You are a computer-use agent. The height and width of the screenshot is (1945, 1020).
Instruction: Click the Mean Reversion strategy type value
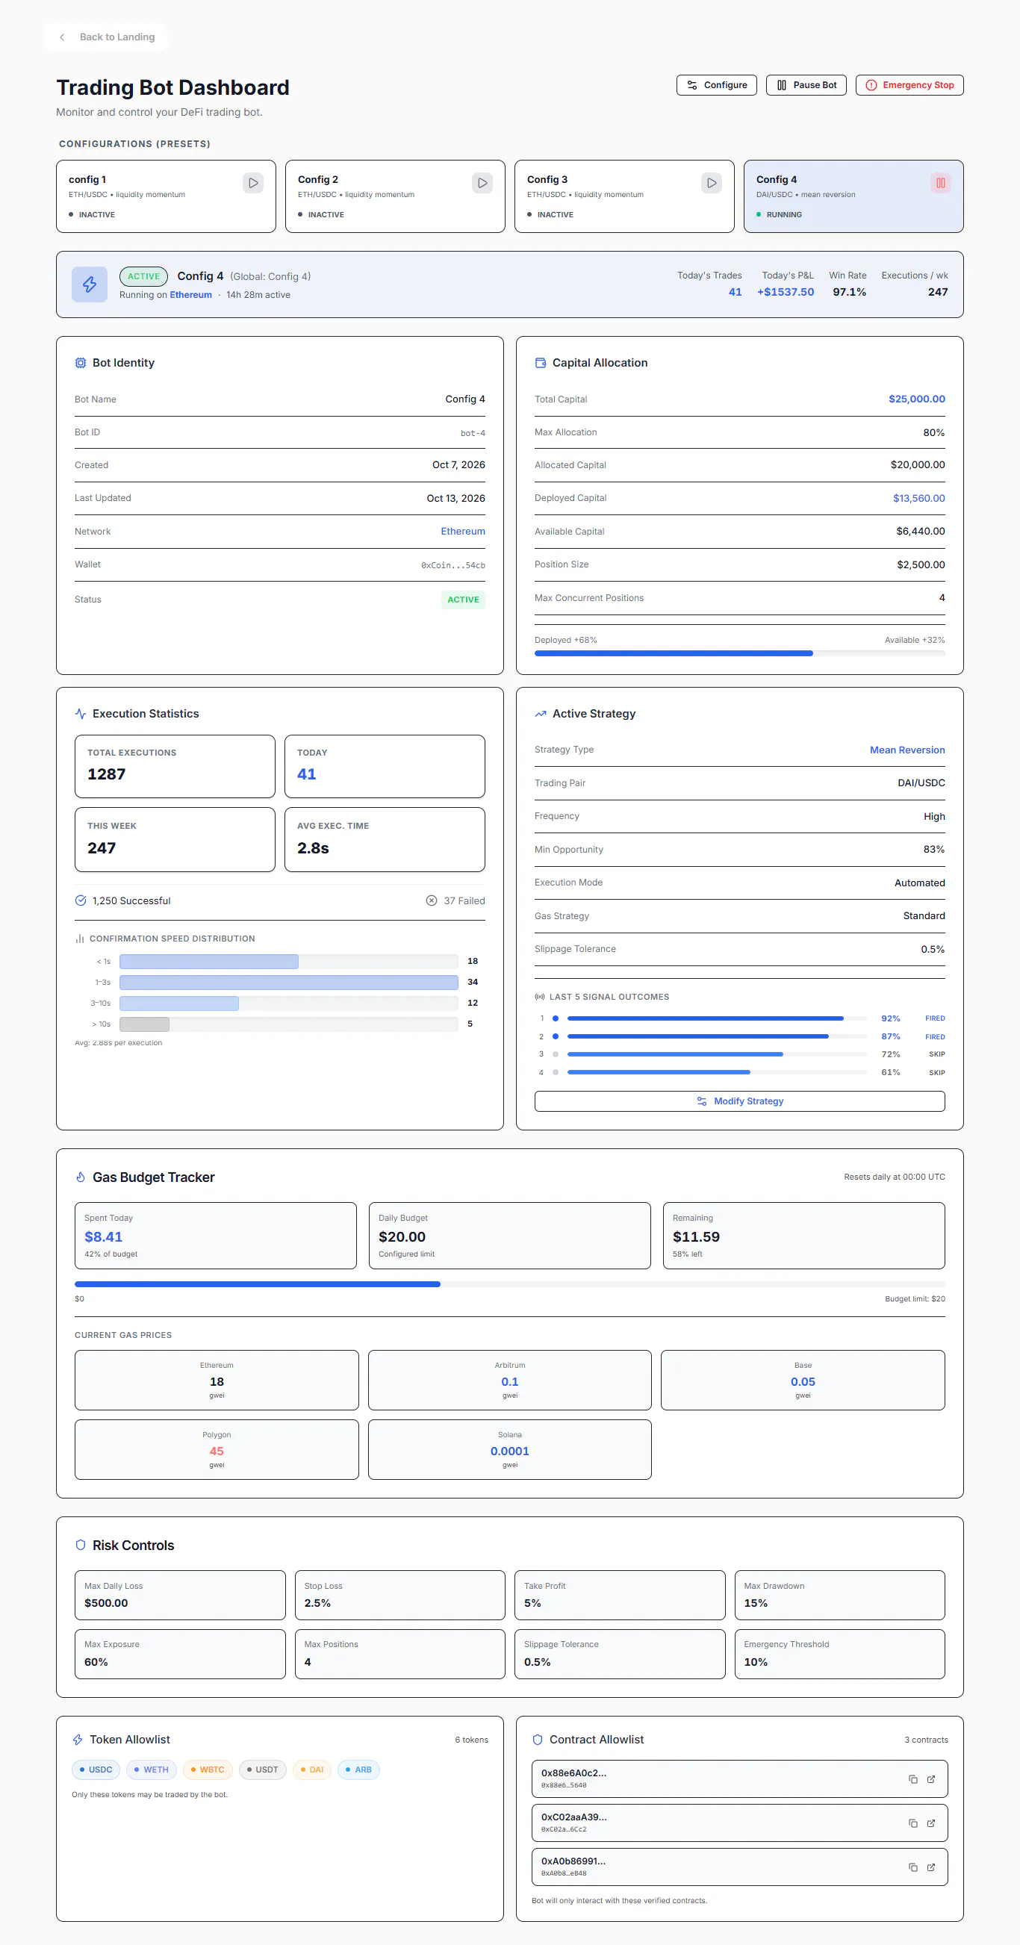pos(907,750)
